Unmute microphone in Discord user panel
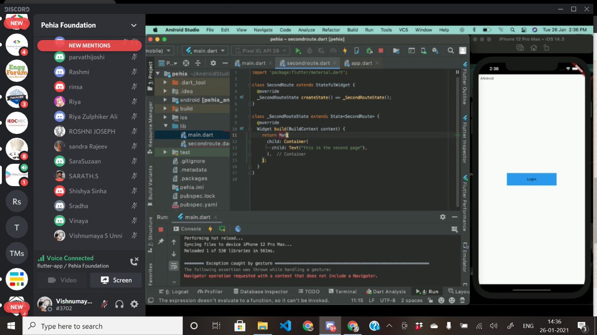 [x=104, y=304]
